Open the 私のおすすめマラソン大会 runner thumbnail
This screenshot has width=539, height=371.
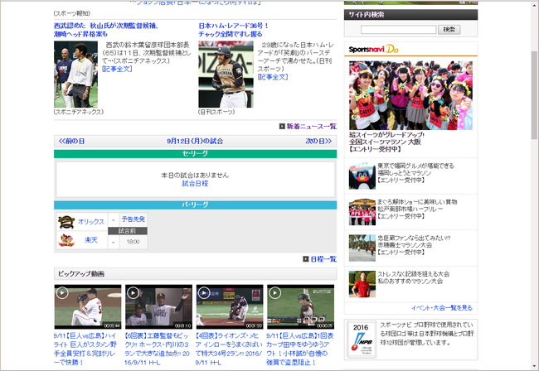tap(362, 284)
